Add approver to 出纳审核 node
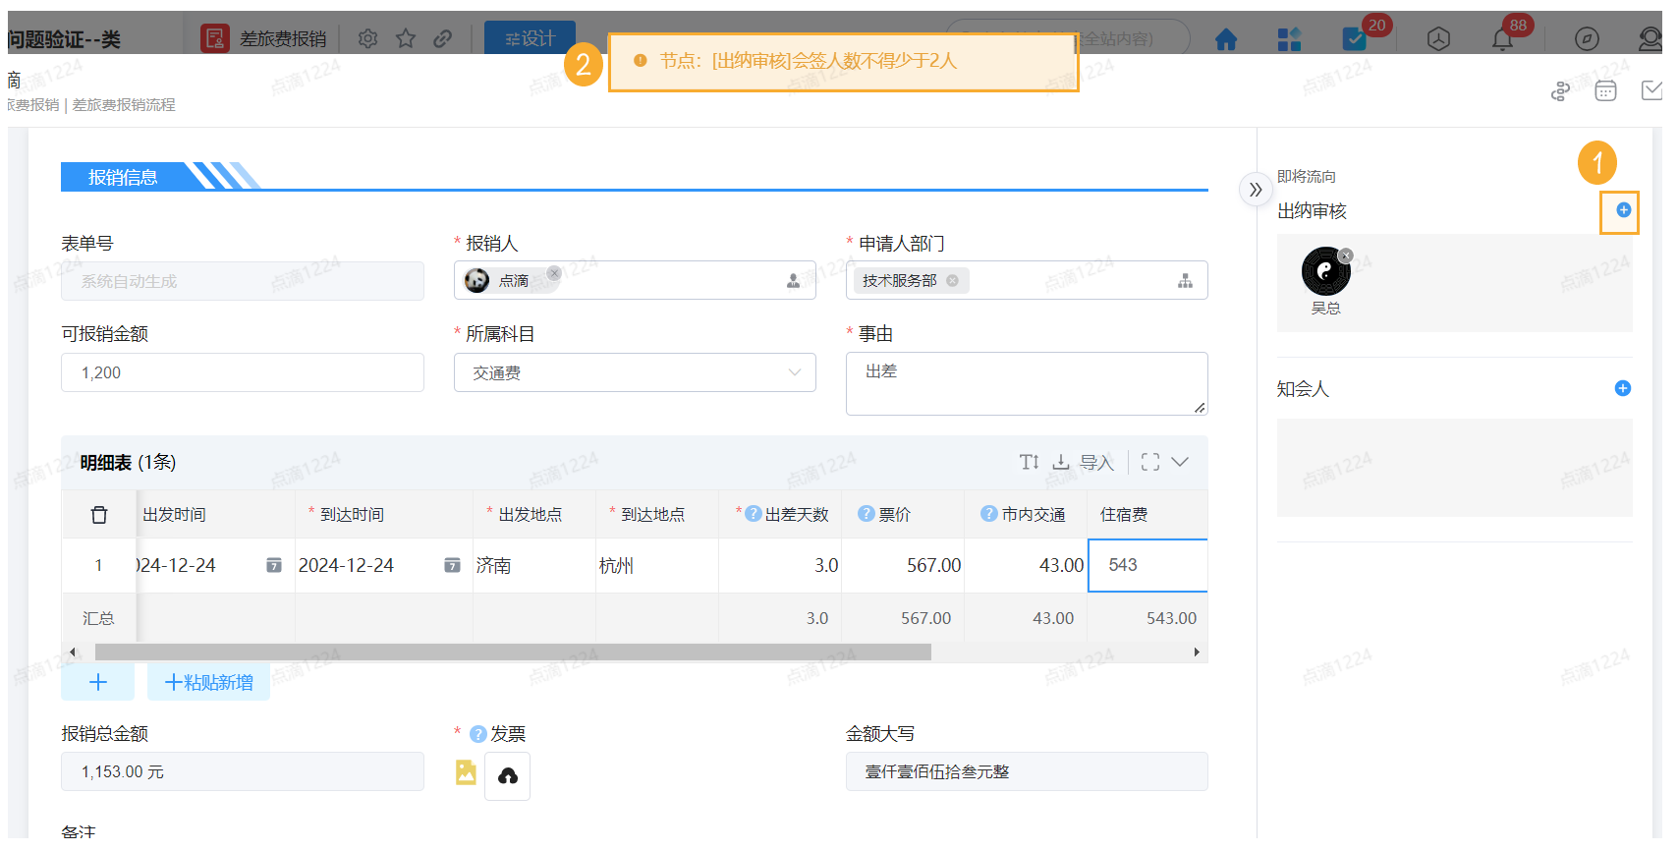The image size is (1678, 851). pyautogui.click(x=1623, y=209)
